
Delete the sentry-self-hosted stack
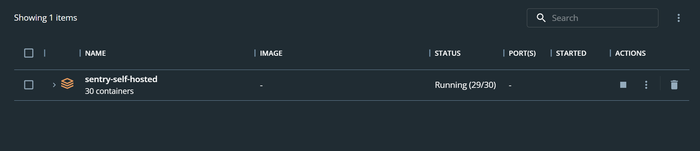point(674,85)
